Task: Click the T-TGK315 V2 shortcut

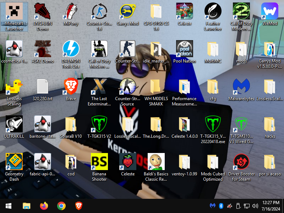Action: [x=99, y=127]
